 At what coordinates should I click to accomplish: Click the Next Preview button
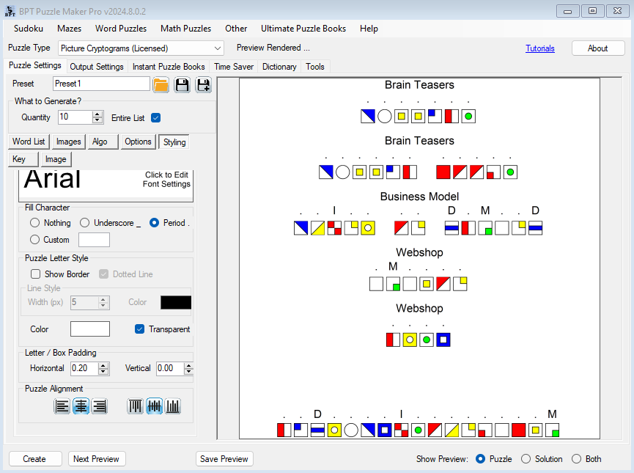(97, 459)
